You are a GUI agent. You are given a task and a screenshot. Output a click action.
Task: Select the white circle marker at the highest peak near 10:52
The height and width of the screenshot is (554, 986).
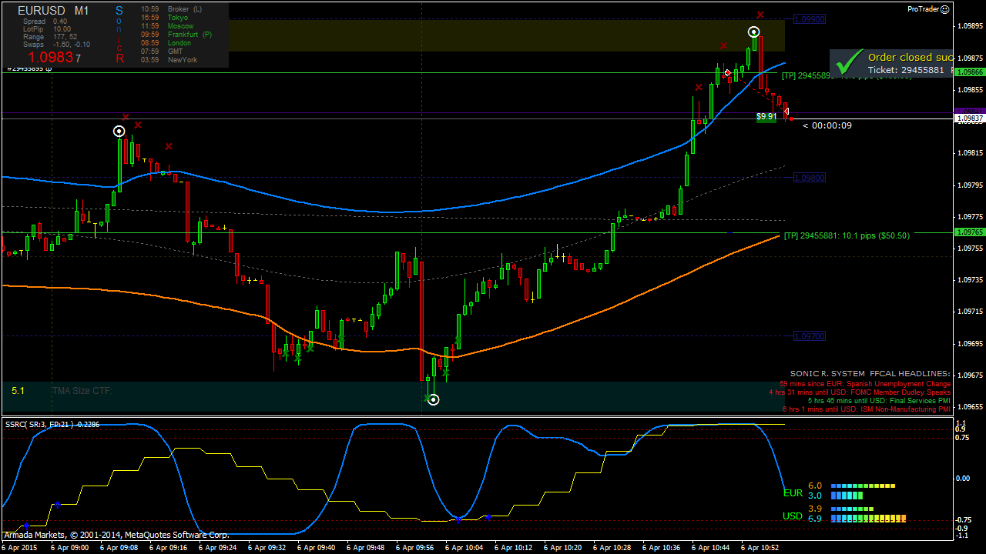pyautogui.click(x=754, y=32)
